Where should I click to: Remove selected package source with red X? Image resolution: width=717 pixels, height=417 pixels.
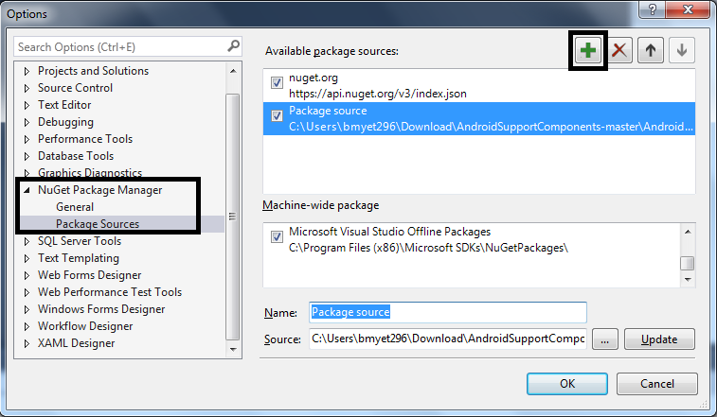coord(619,50)
